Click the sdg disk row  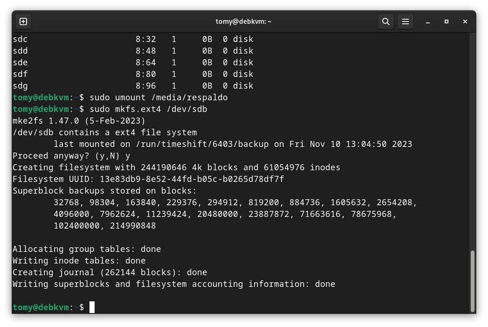133,86
